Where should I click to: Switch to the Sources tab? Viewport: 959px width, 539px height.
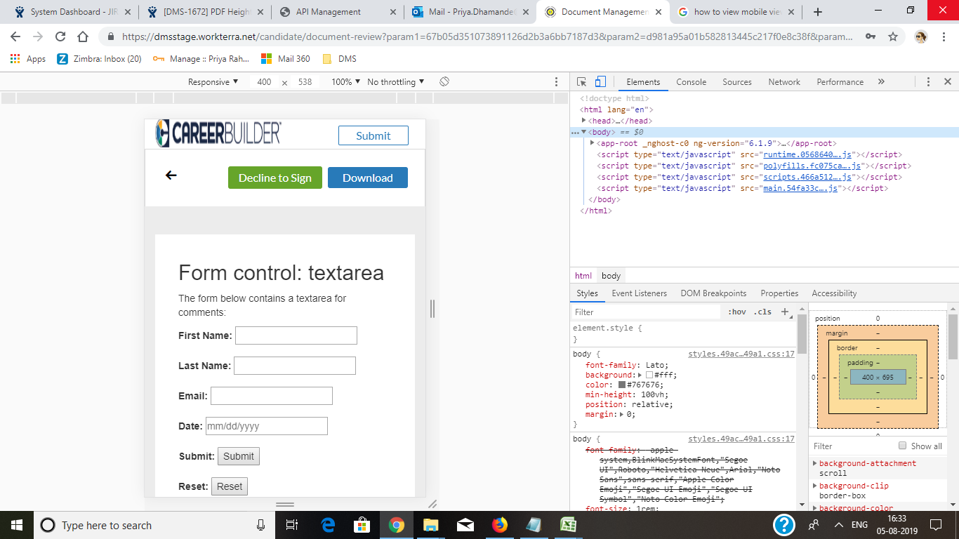point(737,82)
